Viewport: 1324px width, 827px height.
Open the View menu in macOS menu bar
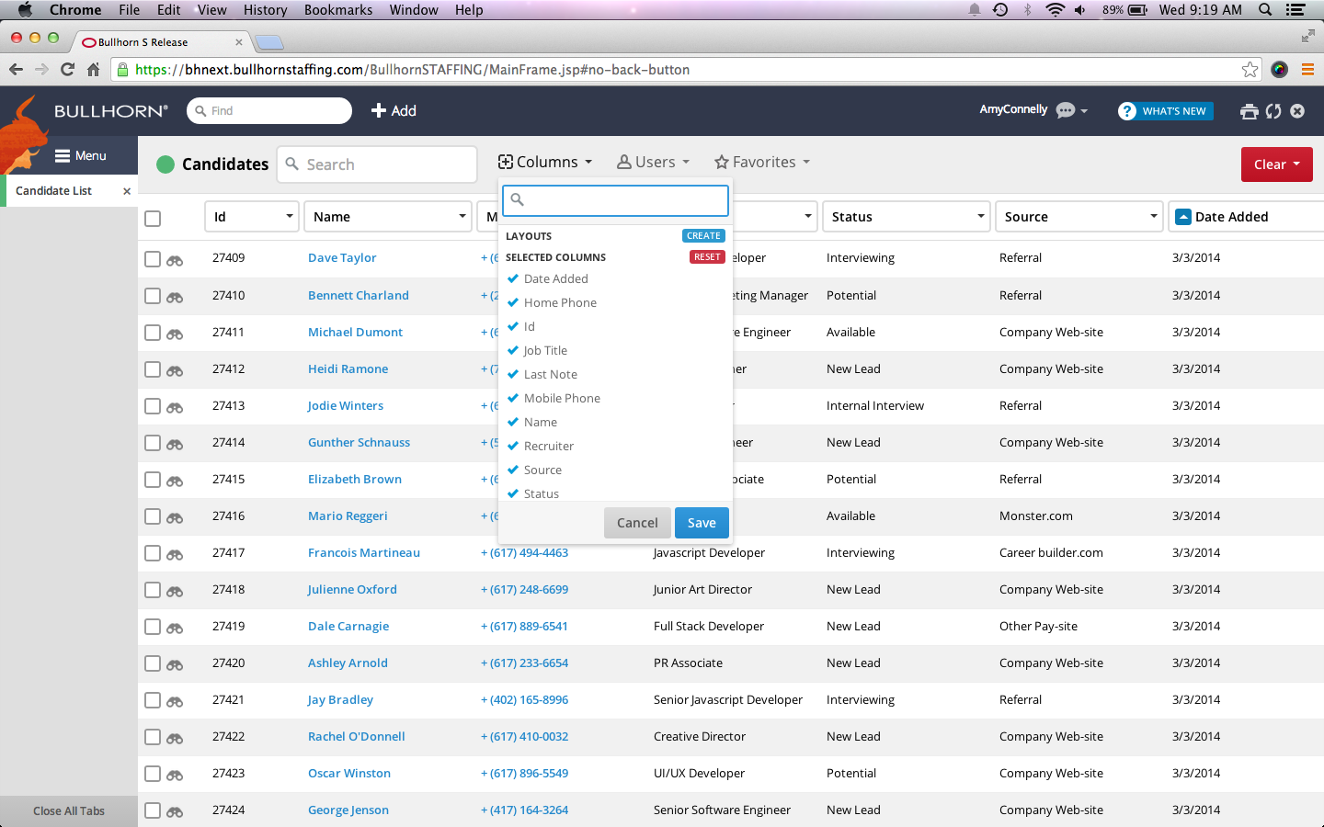(211, 10)
